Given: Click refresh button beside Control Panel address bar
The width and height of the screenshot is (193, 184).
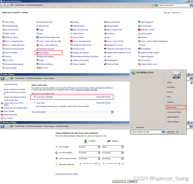Looking at the screenshot, I should click(x=156, y=5).
